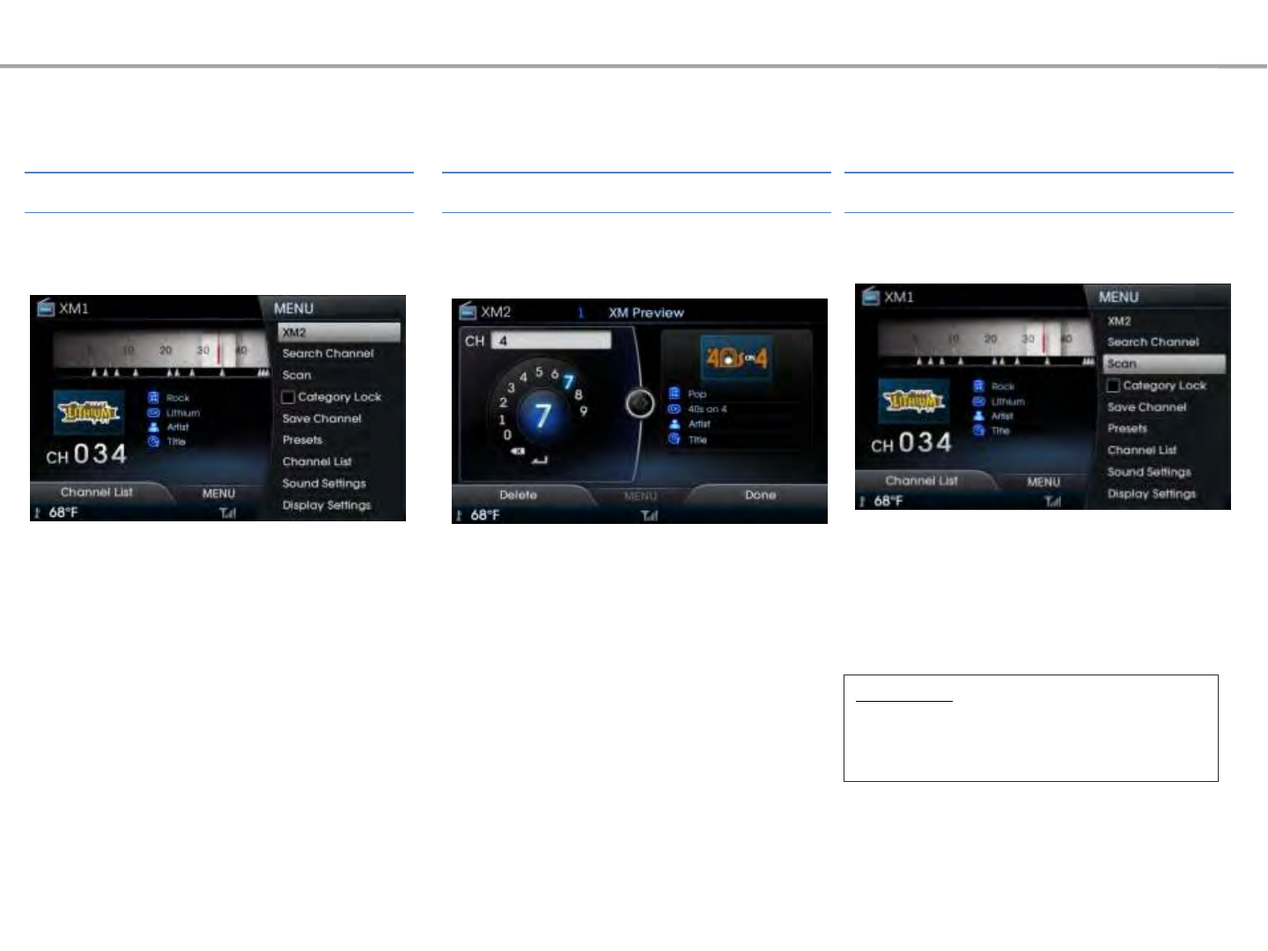The image size is (1268, 951).
Task: Select digit 3 on the XM2 channel dial
Action: (x=511, y=387)
